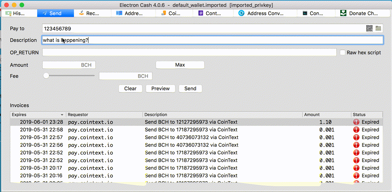
Task: Switch to the Contacts tab
Action: [x=213, y=13]
